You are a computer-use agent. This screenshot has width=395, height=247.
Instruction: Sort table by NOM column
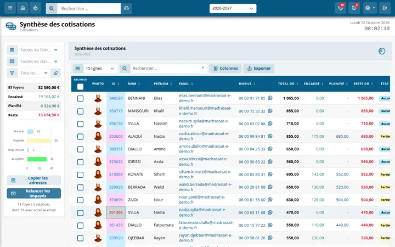click(134, 83)
